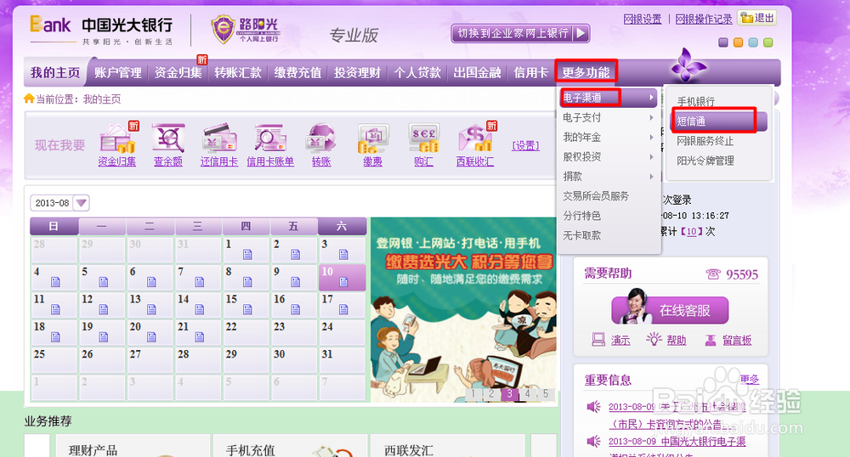The image size is (850, 457).
Task: Click the speaker icon beside first notice
Action: coord(594,406)
